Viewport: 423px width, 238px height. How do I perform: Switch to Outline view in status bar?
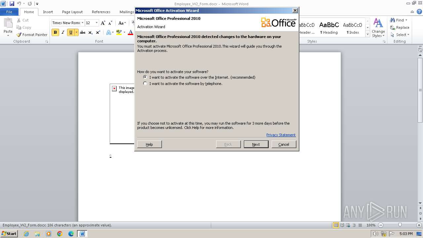coord(354,225)
